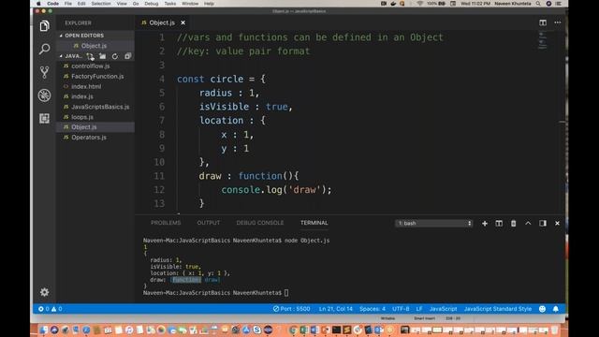Click Ln 21, Col 14 in status bar

click(x=336, y=309)
